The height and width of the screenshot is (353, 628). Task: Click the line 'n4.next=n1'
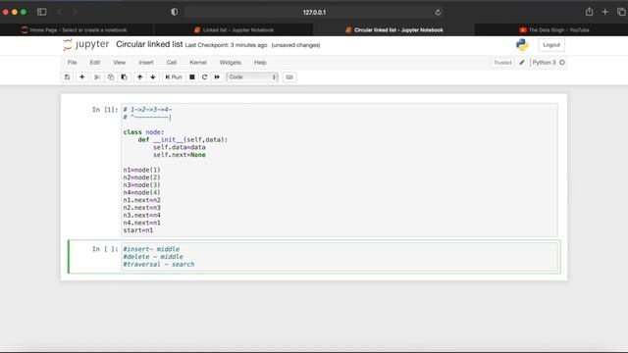coord(141,223)
